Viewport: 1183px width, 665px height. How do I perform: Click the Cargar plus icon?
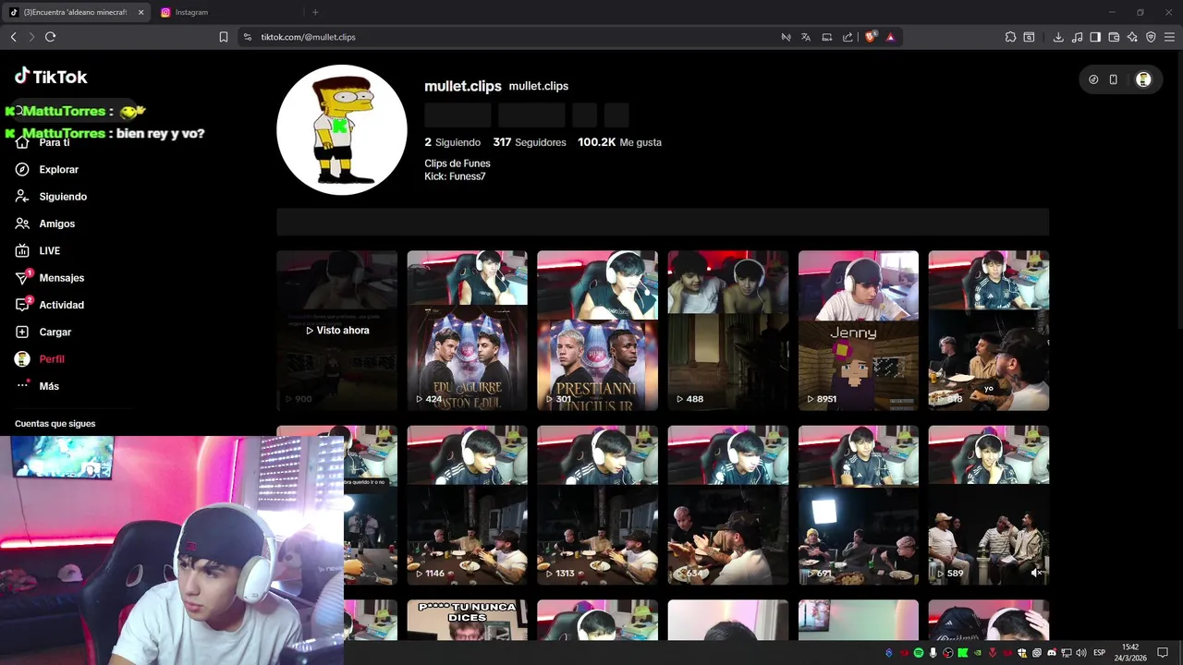(x=22, y=332)
